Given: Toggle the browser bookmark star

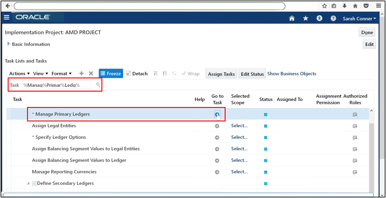Looking at the screenshot, I should [x=324, y=6].
